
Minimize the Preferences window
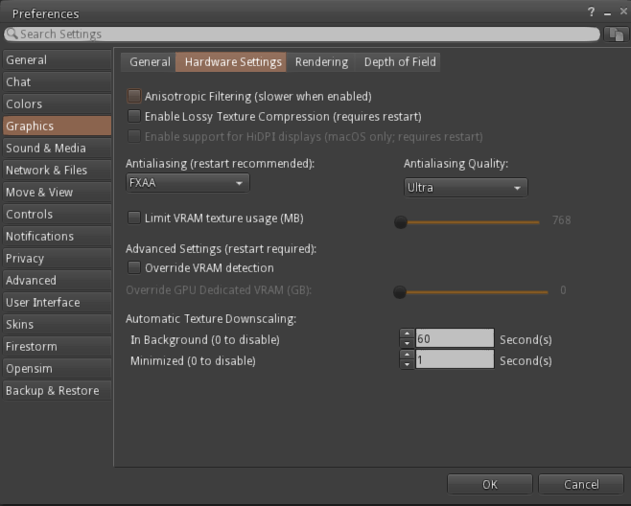[x=608, y=12]
